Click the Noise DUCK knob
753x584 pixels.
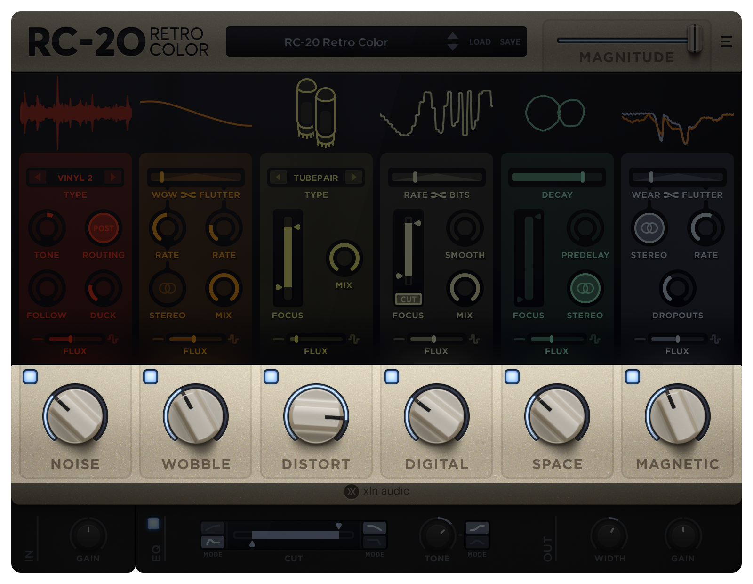tap(104, 288)
